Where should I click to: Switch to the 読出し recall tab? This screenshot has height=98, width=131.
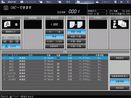(x=47, y=2)
